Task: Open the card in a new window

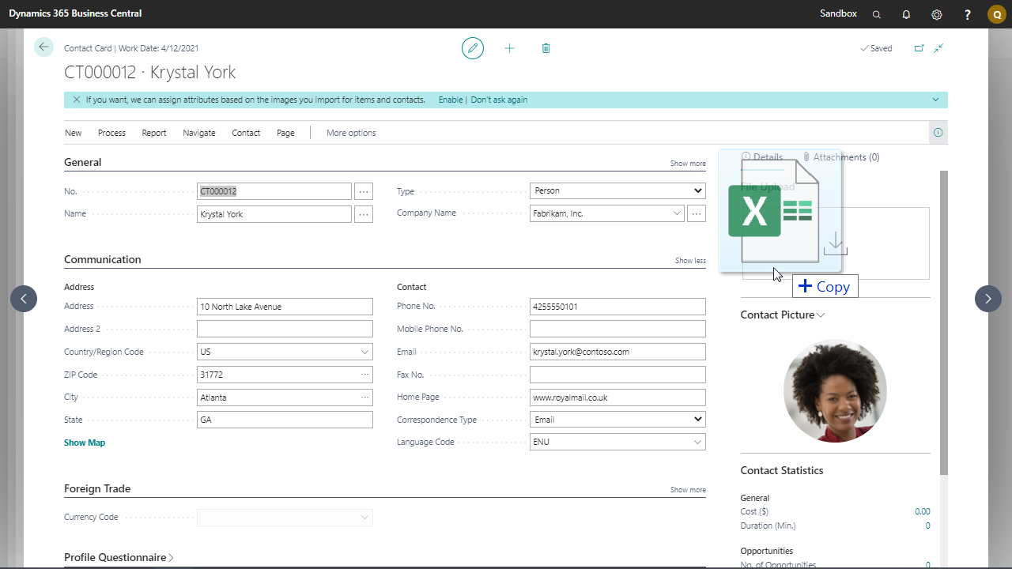Action: 919,48
